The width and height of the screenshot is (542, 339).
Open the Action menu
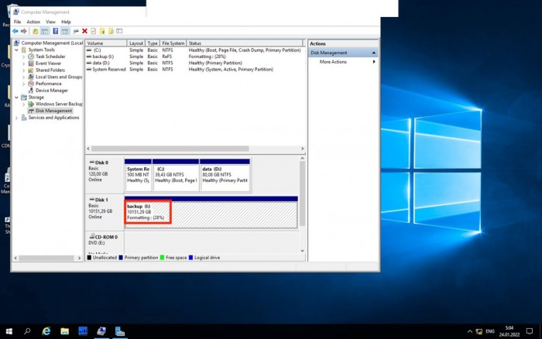point(33,22)
